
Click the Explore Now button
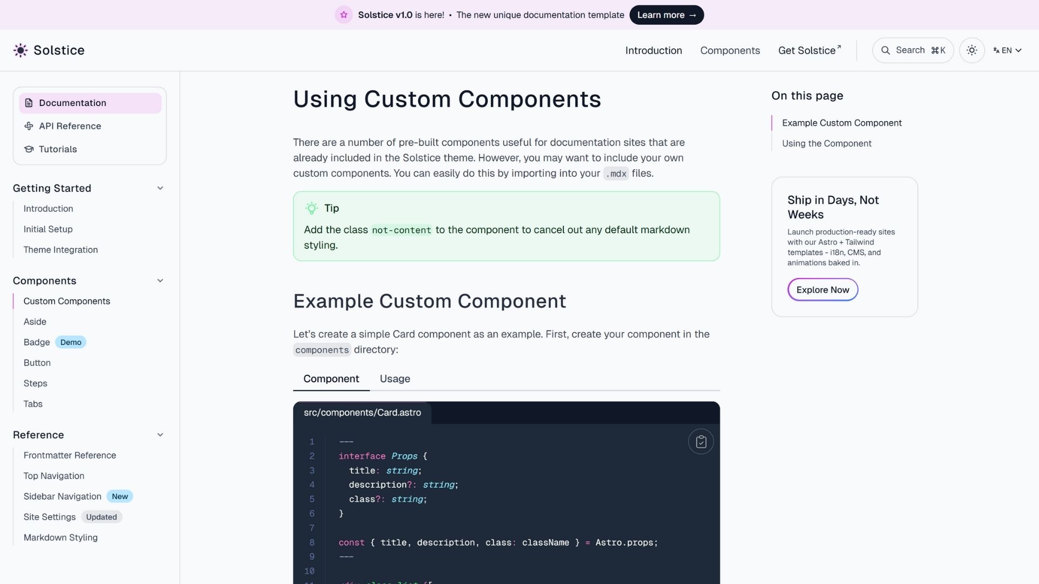pos(823,290)
